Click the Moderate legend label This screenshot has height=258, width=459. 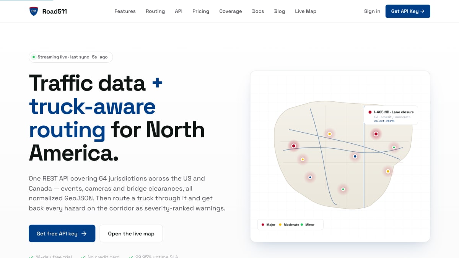pos(291,225)
